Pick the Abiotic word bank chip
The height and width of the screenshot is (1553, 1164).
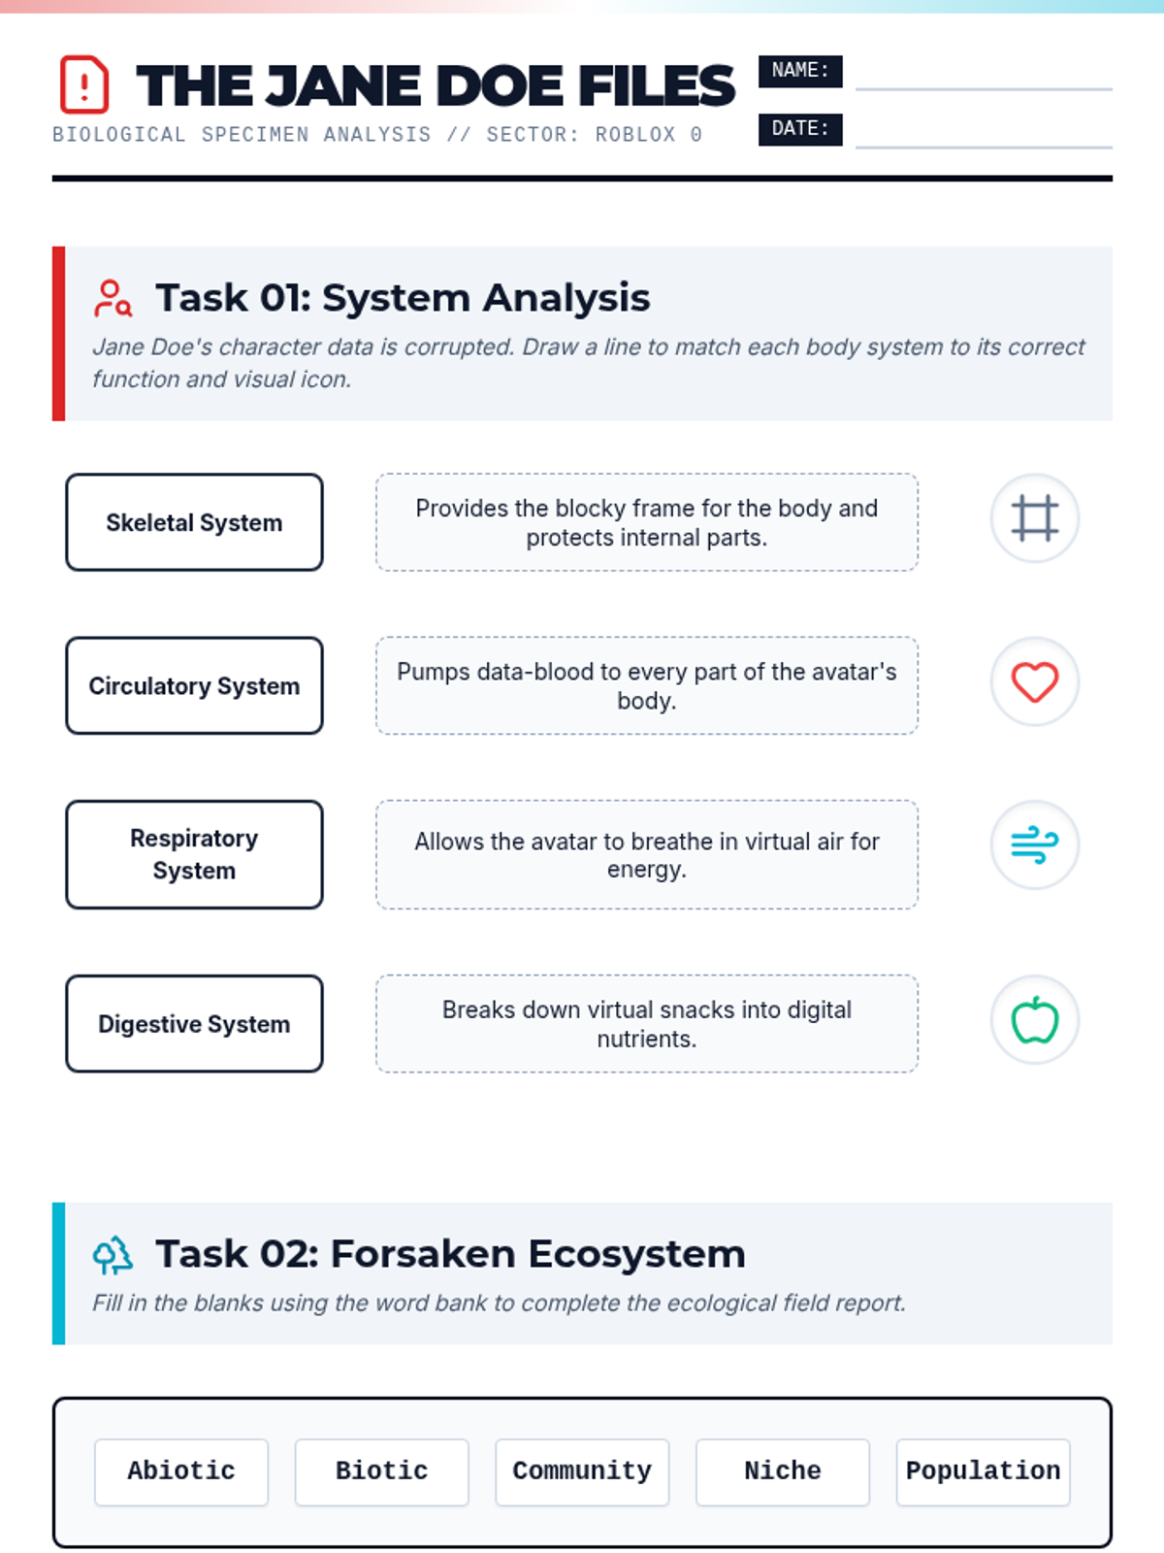181,1471
